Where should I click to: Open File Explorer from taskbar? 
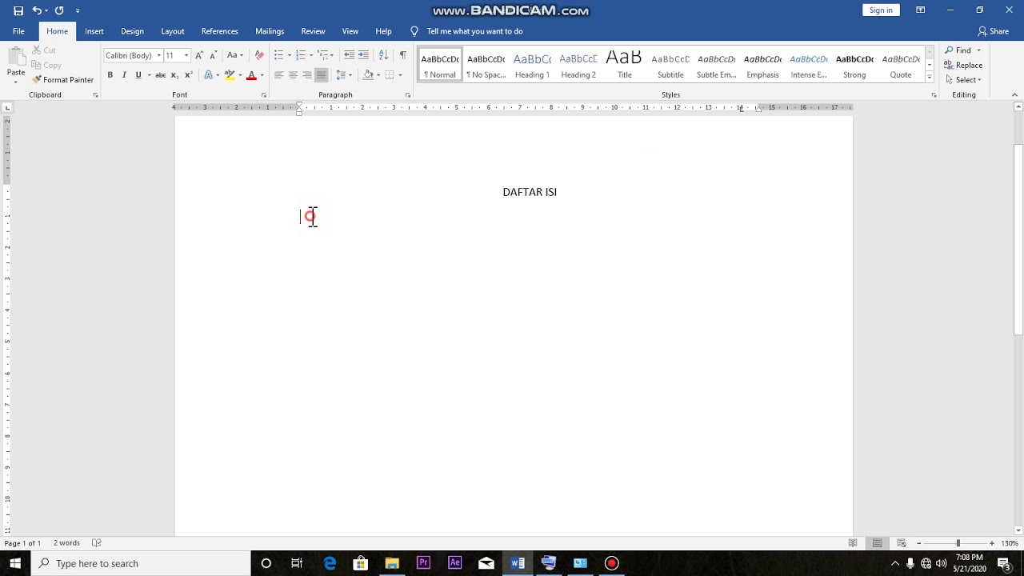point(392,563)
